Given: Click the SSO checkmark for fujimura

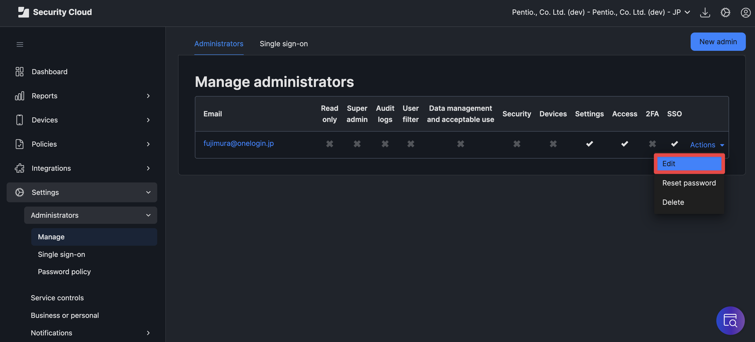Looking at the screenshot, I should click(x=674, y=144).
